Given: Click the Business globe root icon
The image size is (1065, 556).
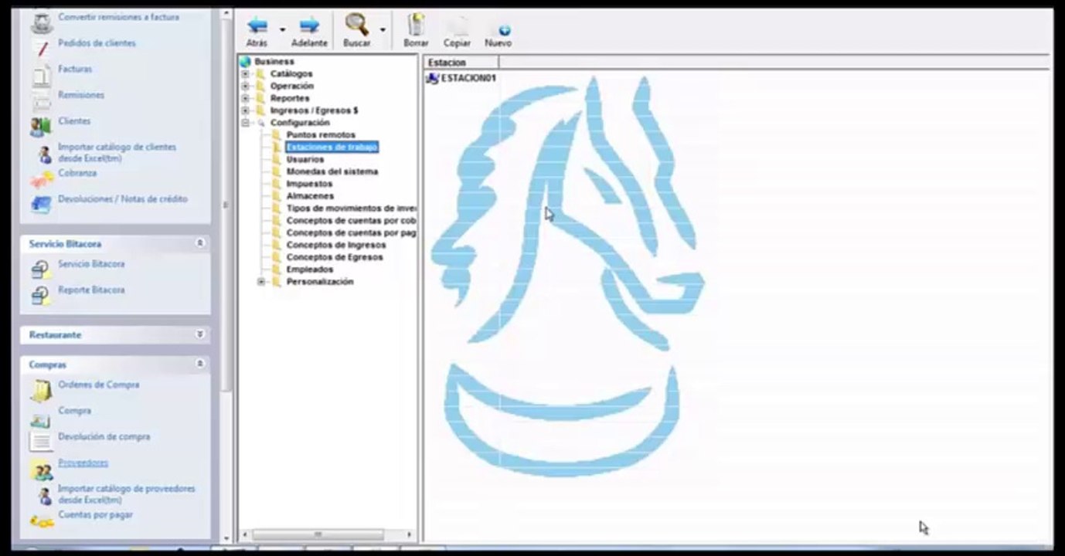Looking at the screenshot, I should click(x=245, y=62).
